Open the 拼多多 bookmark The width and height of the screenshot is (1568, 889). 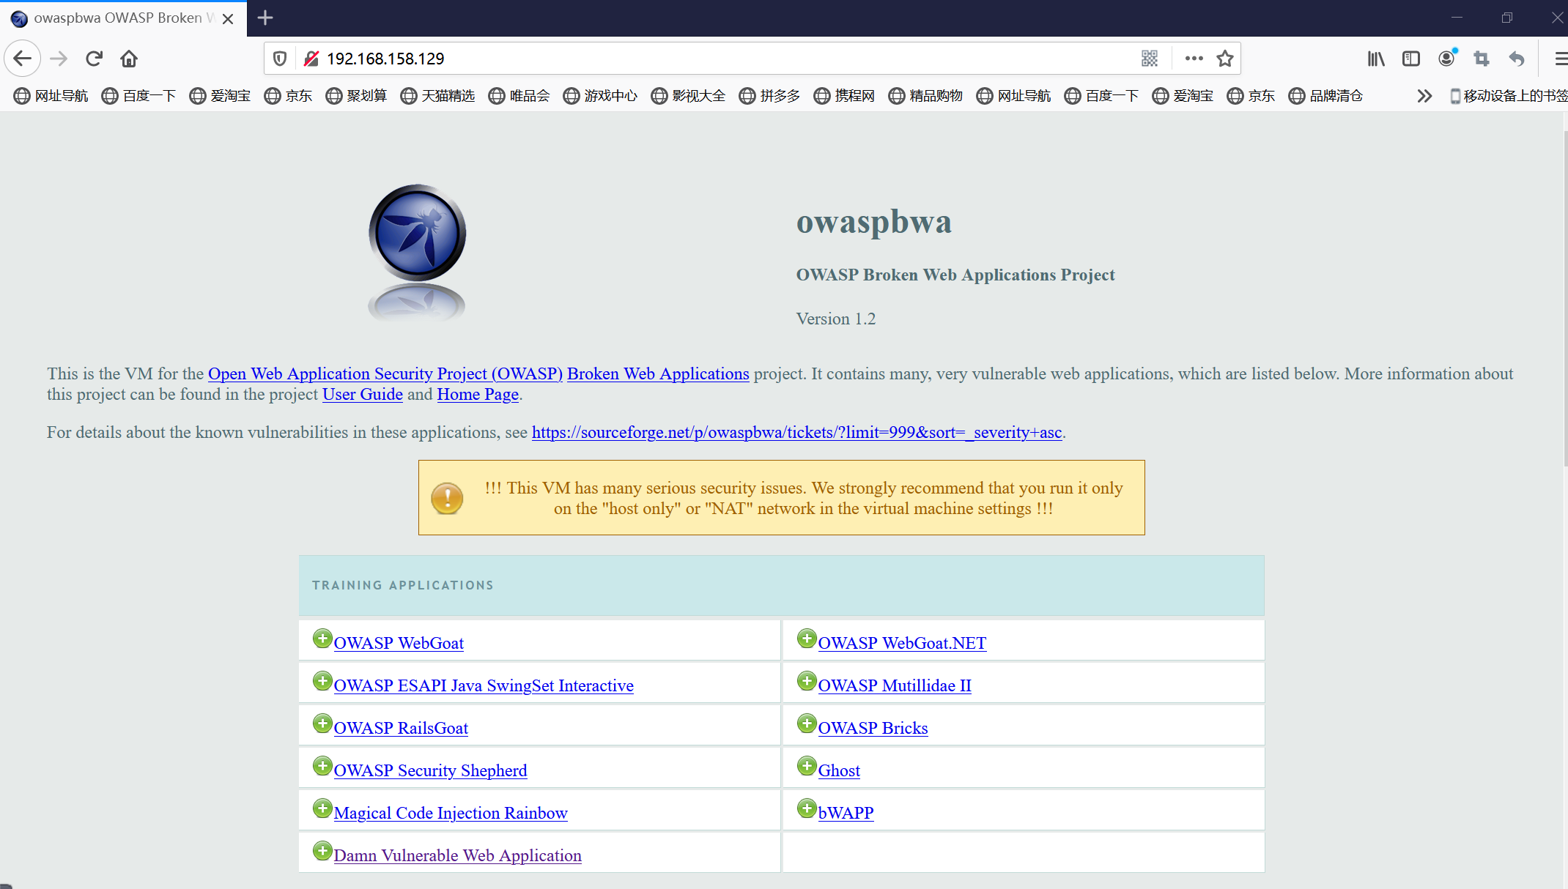coord(770,96)
